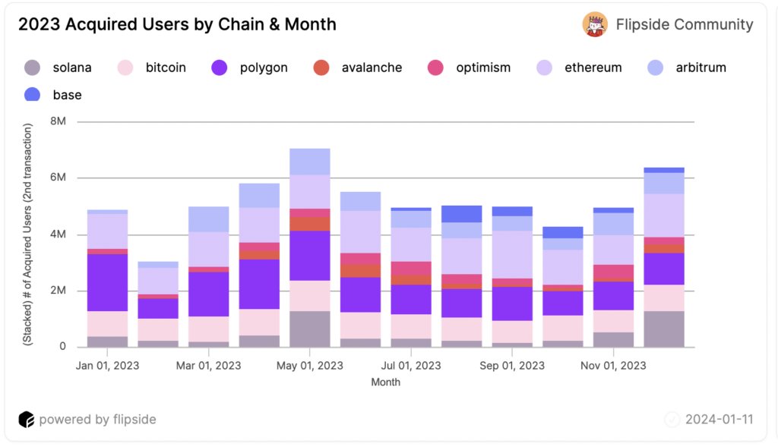Click the Flipside Community avatar icon
This screenshot has width=778, height=447.
tap(595, 24)
